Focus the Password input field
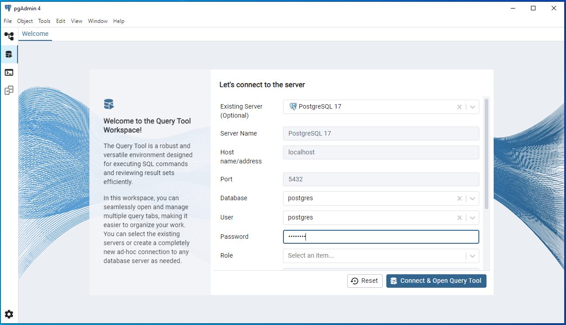 tap(381, 237)
